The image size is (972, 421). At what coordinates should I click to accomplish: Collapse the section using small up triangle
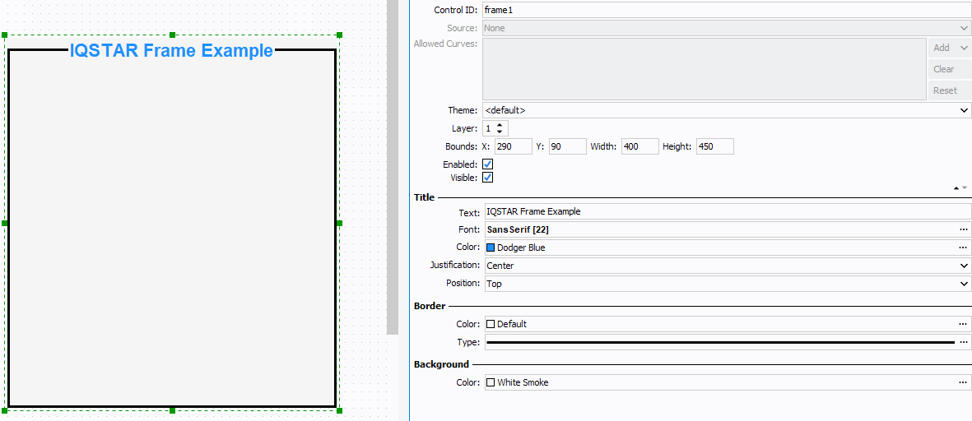click(x=956, y=187)
